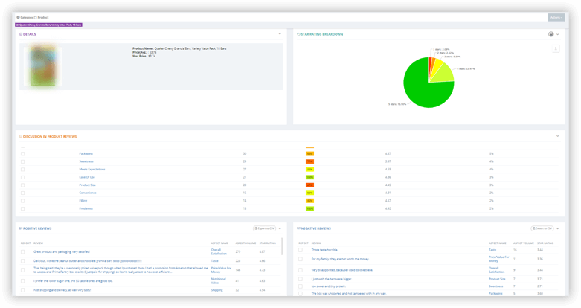The width and height of the screenshot is (581, 308).
Task: Select the Category radio option
Action: coord(18,17)
